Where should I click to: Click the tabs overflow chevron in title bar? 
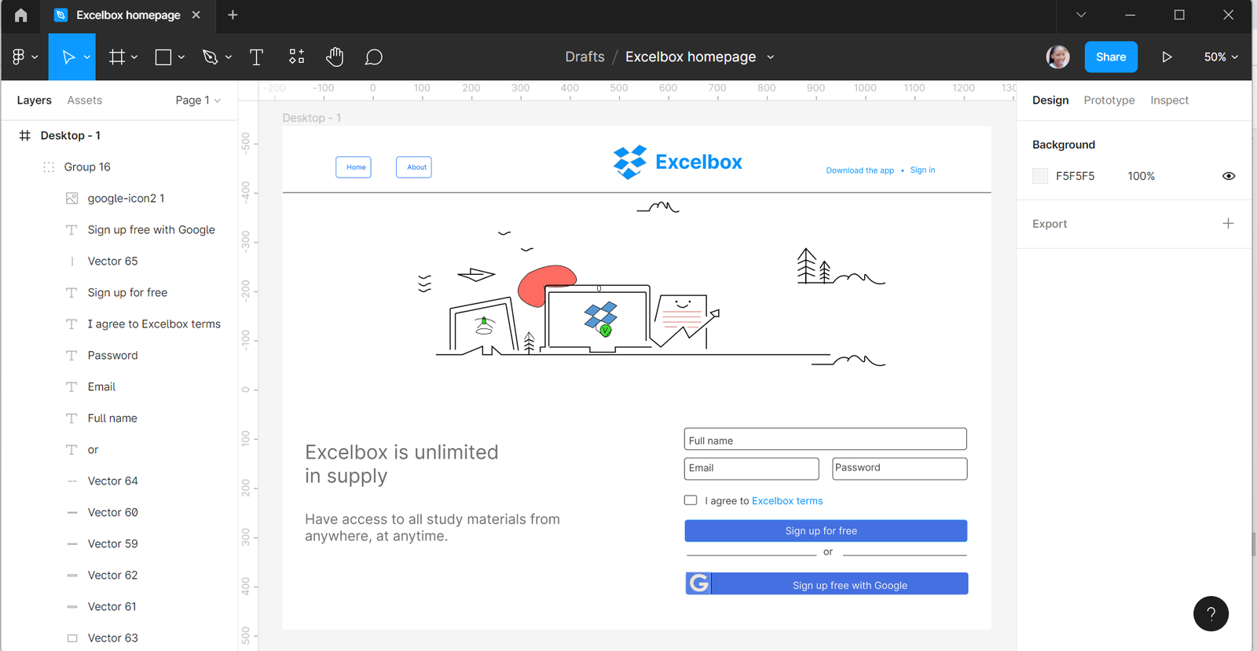[1081, 15]
